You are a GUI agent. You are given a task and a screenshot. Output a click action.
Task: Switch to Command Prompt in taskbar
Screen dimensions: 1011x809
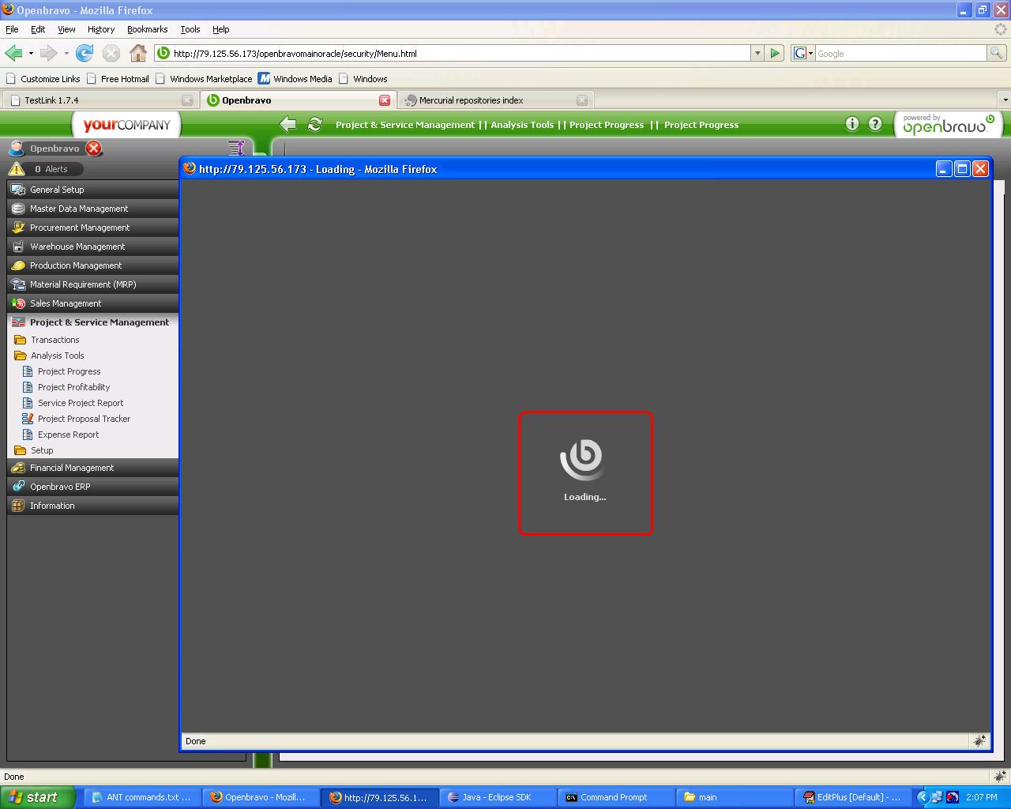[x=616, y=797]
